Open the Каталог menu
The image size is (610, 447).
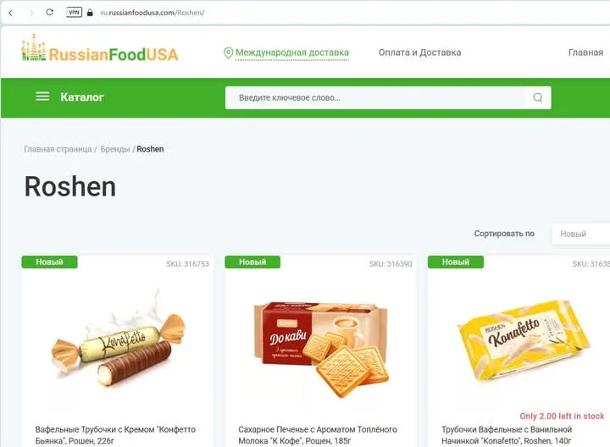pyautogui.click(x=82, y=97)
